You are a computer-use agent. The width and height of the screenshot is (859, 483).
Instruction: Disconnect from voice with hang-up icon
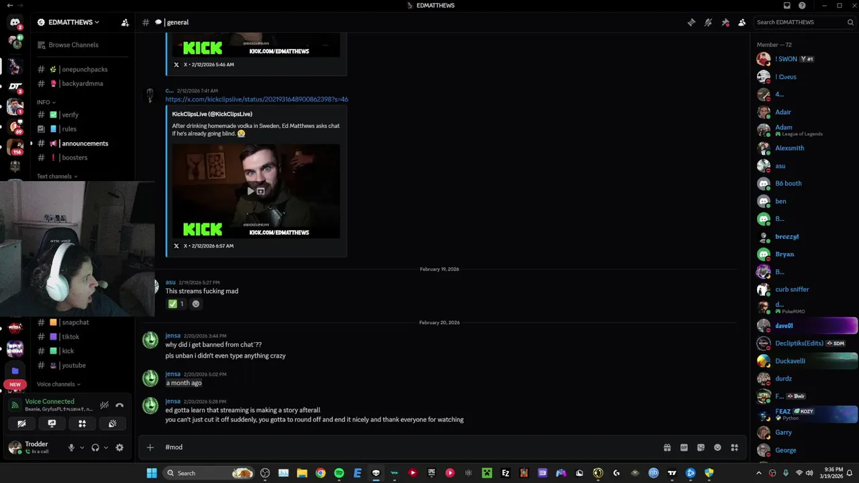[x=119, y=405]
